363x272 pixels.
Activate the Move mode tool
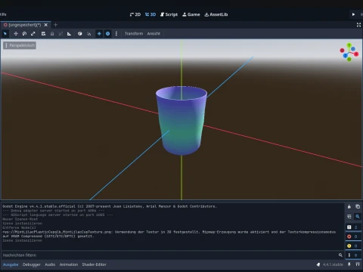coord(16,33)
